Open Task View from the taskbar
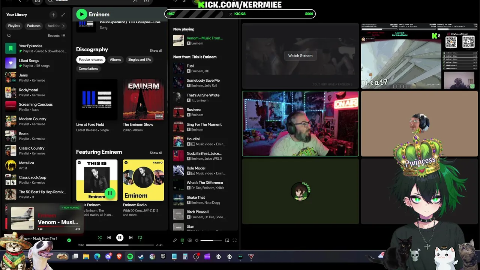The height and width of the screenshot is (270, 480). tap(75, 256)
